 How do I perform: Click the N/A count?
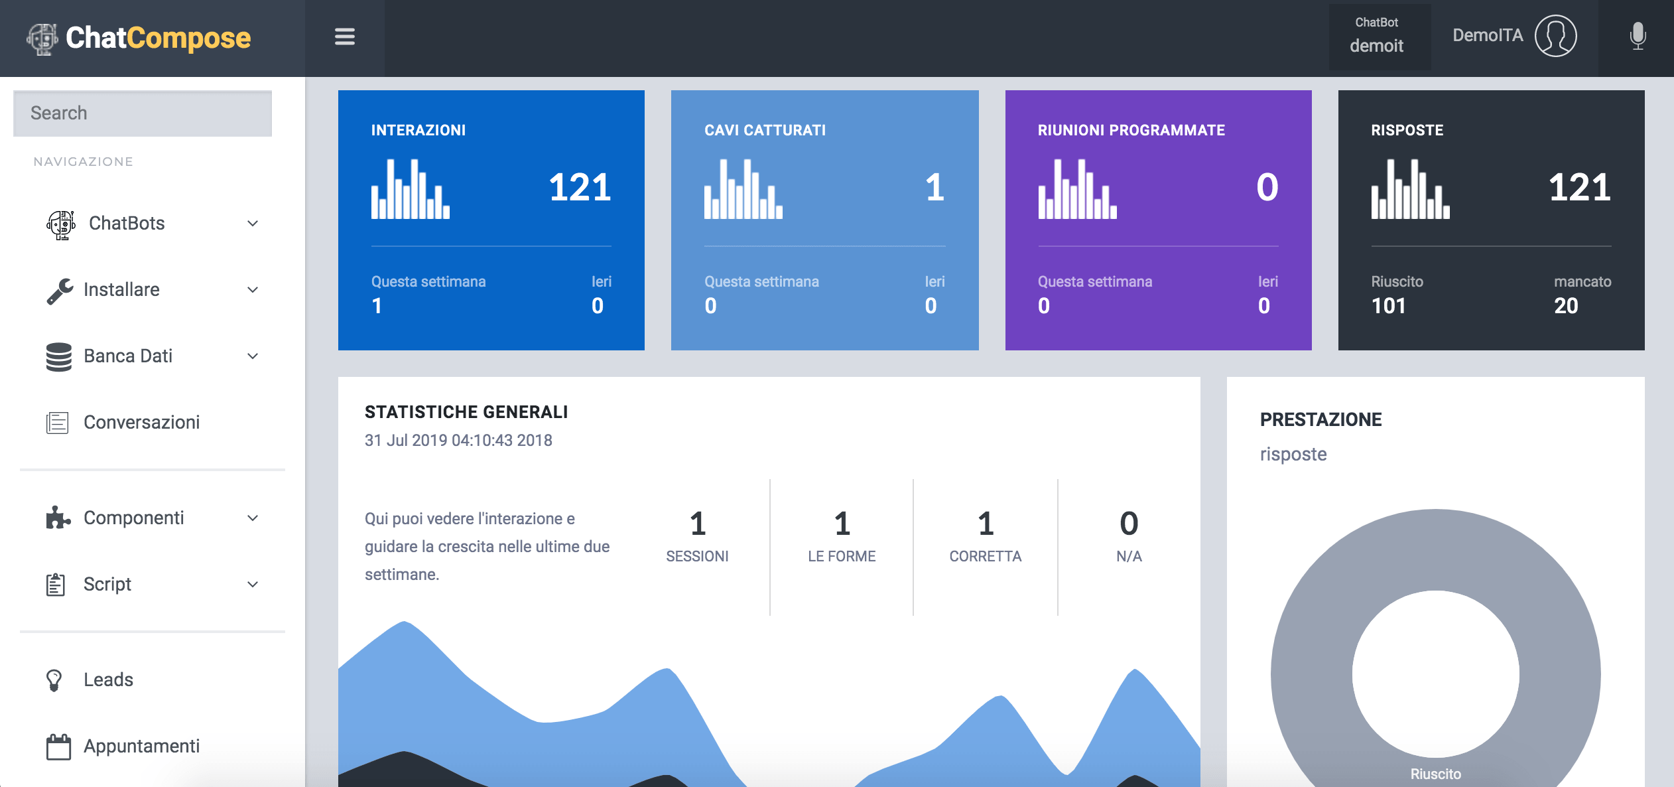pos(1129,524)
